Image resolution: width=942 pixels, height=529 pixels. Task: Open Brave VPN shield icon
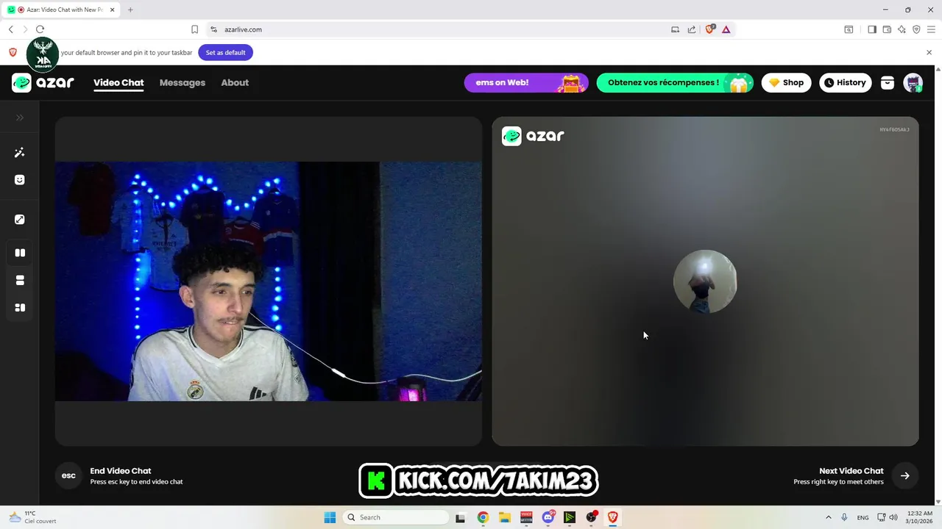(916, 29)
